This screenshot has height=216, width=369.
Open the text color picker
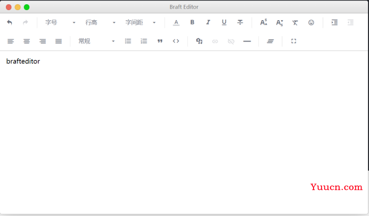point(176,22)
